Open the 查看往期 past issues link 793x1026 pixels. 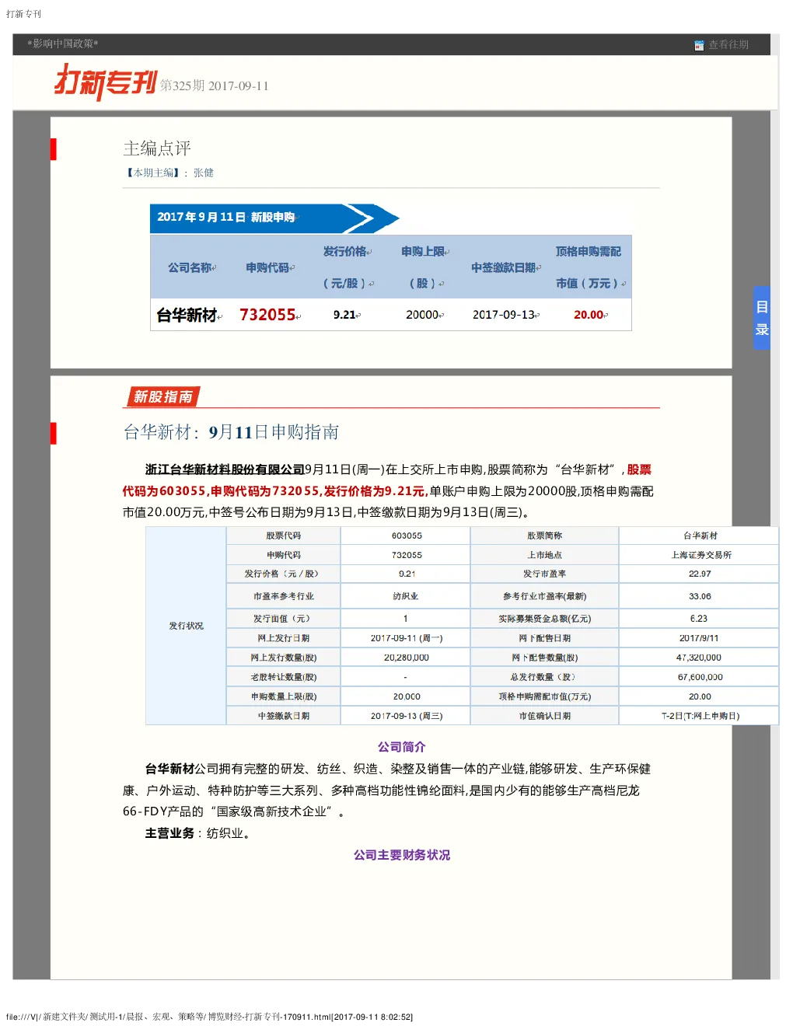click(x=728, y=45)
